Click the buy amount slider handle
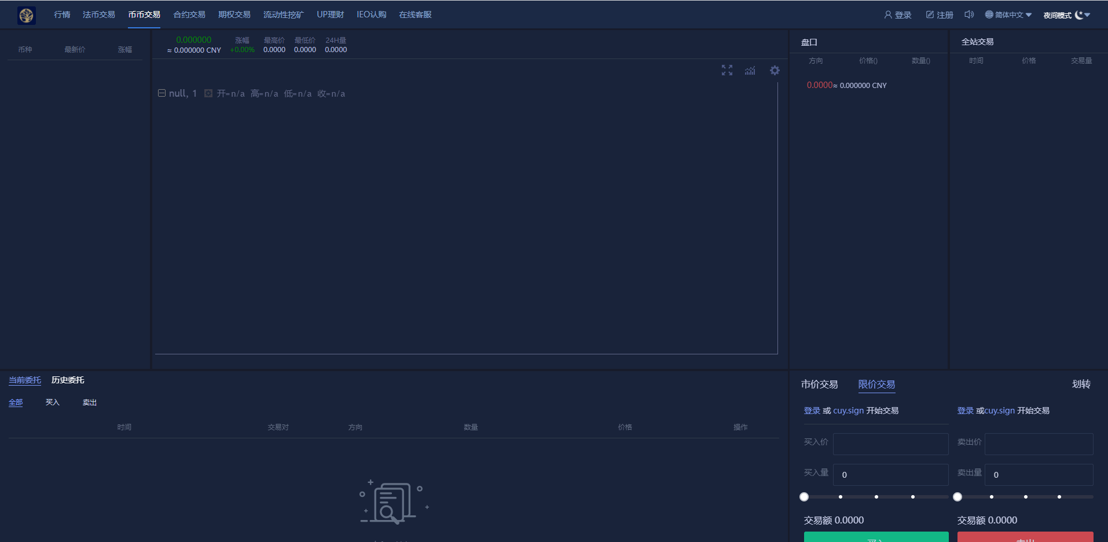The image size is (1108, 542). coord(804,497)
